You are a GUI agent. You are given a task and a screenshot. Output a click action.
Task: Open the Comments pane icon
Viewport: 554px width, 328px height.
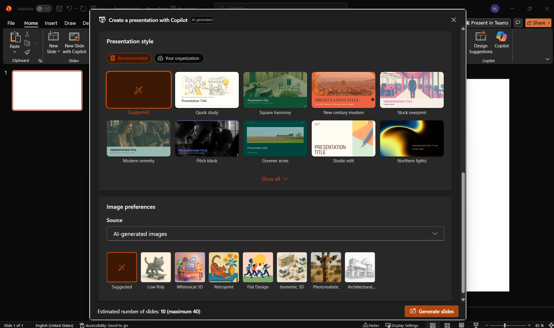pyautogui.click(x=518, y=23)
